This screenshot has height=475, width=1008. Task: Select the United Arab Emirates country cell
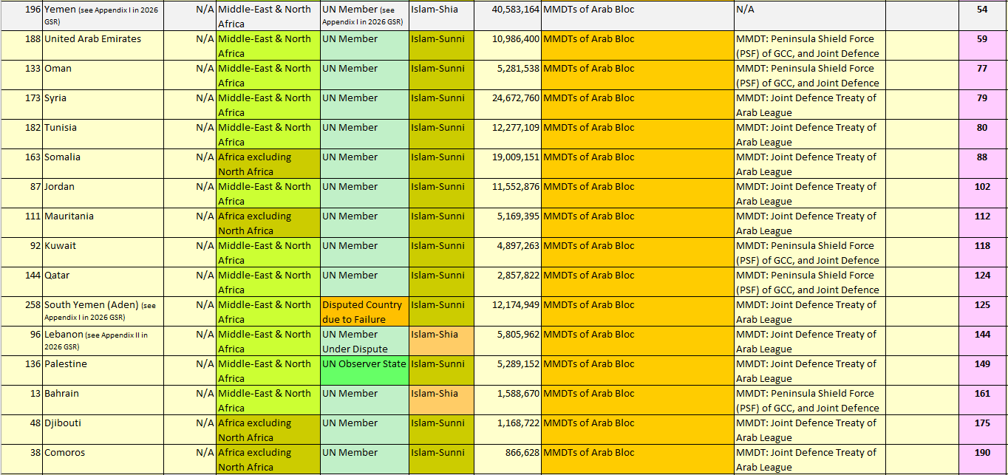point(103,46)
